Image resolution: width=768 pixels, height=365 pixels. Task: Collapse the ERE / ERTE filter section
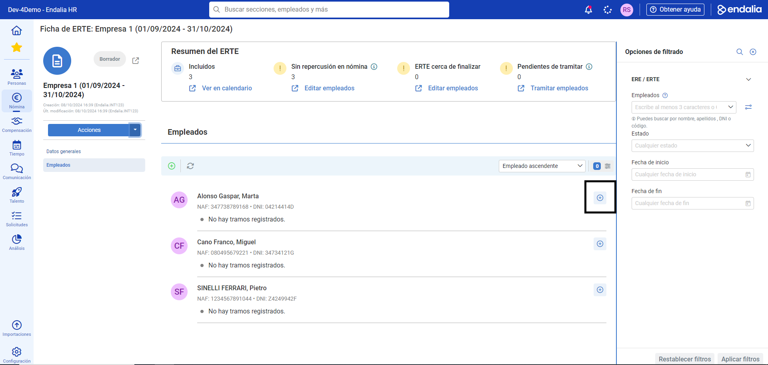748,79
